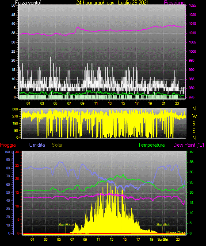
Task: Click the 1015 pressure axis value
Action: pyautogui.click(x=192, y=24)
